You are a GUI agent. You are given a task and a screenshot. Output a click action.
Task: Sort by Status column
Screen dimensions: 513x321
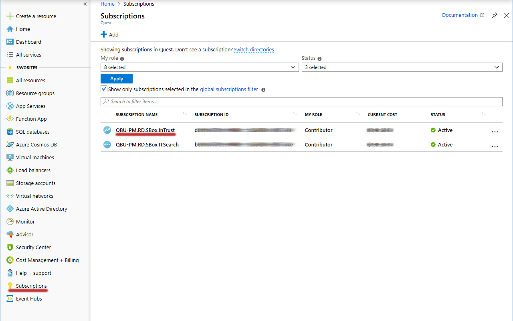[x=438, y=114]
